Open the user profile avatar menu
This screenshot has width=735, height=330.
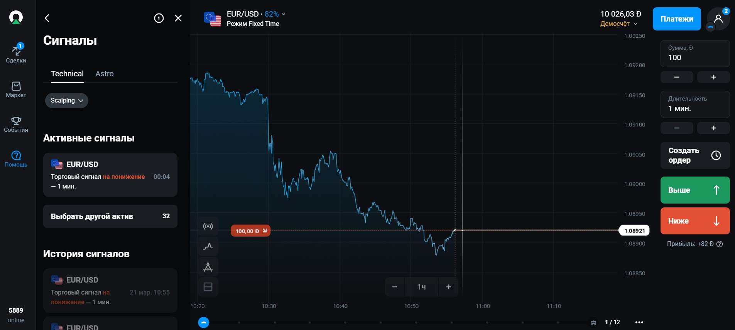click(718, 19)
